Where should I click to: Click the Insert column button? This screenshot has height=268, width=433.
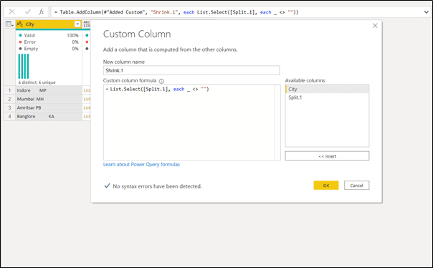(327, 156)
